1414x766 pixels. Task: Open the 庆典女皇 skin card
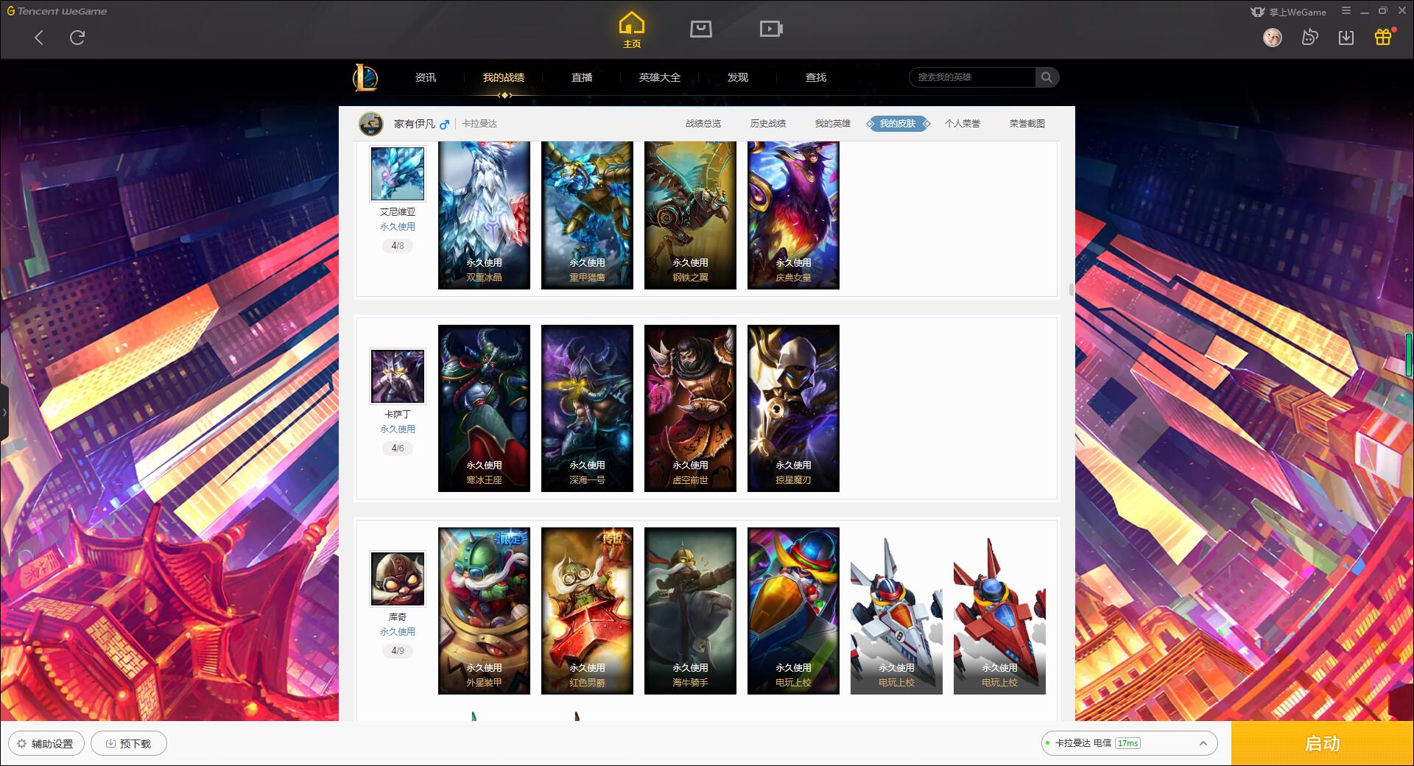[793, 215]
